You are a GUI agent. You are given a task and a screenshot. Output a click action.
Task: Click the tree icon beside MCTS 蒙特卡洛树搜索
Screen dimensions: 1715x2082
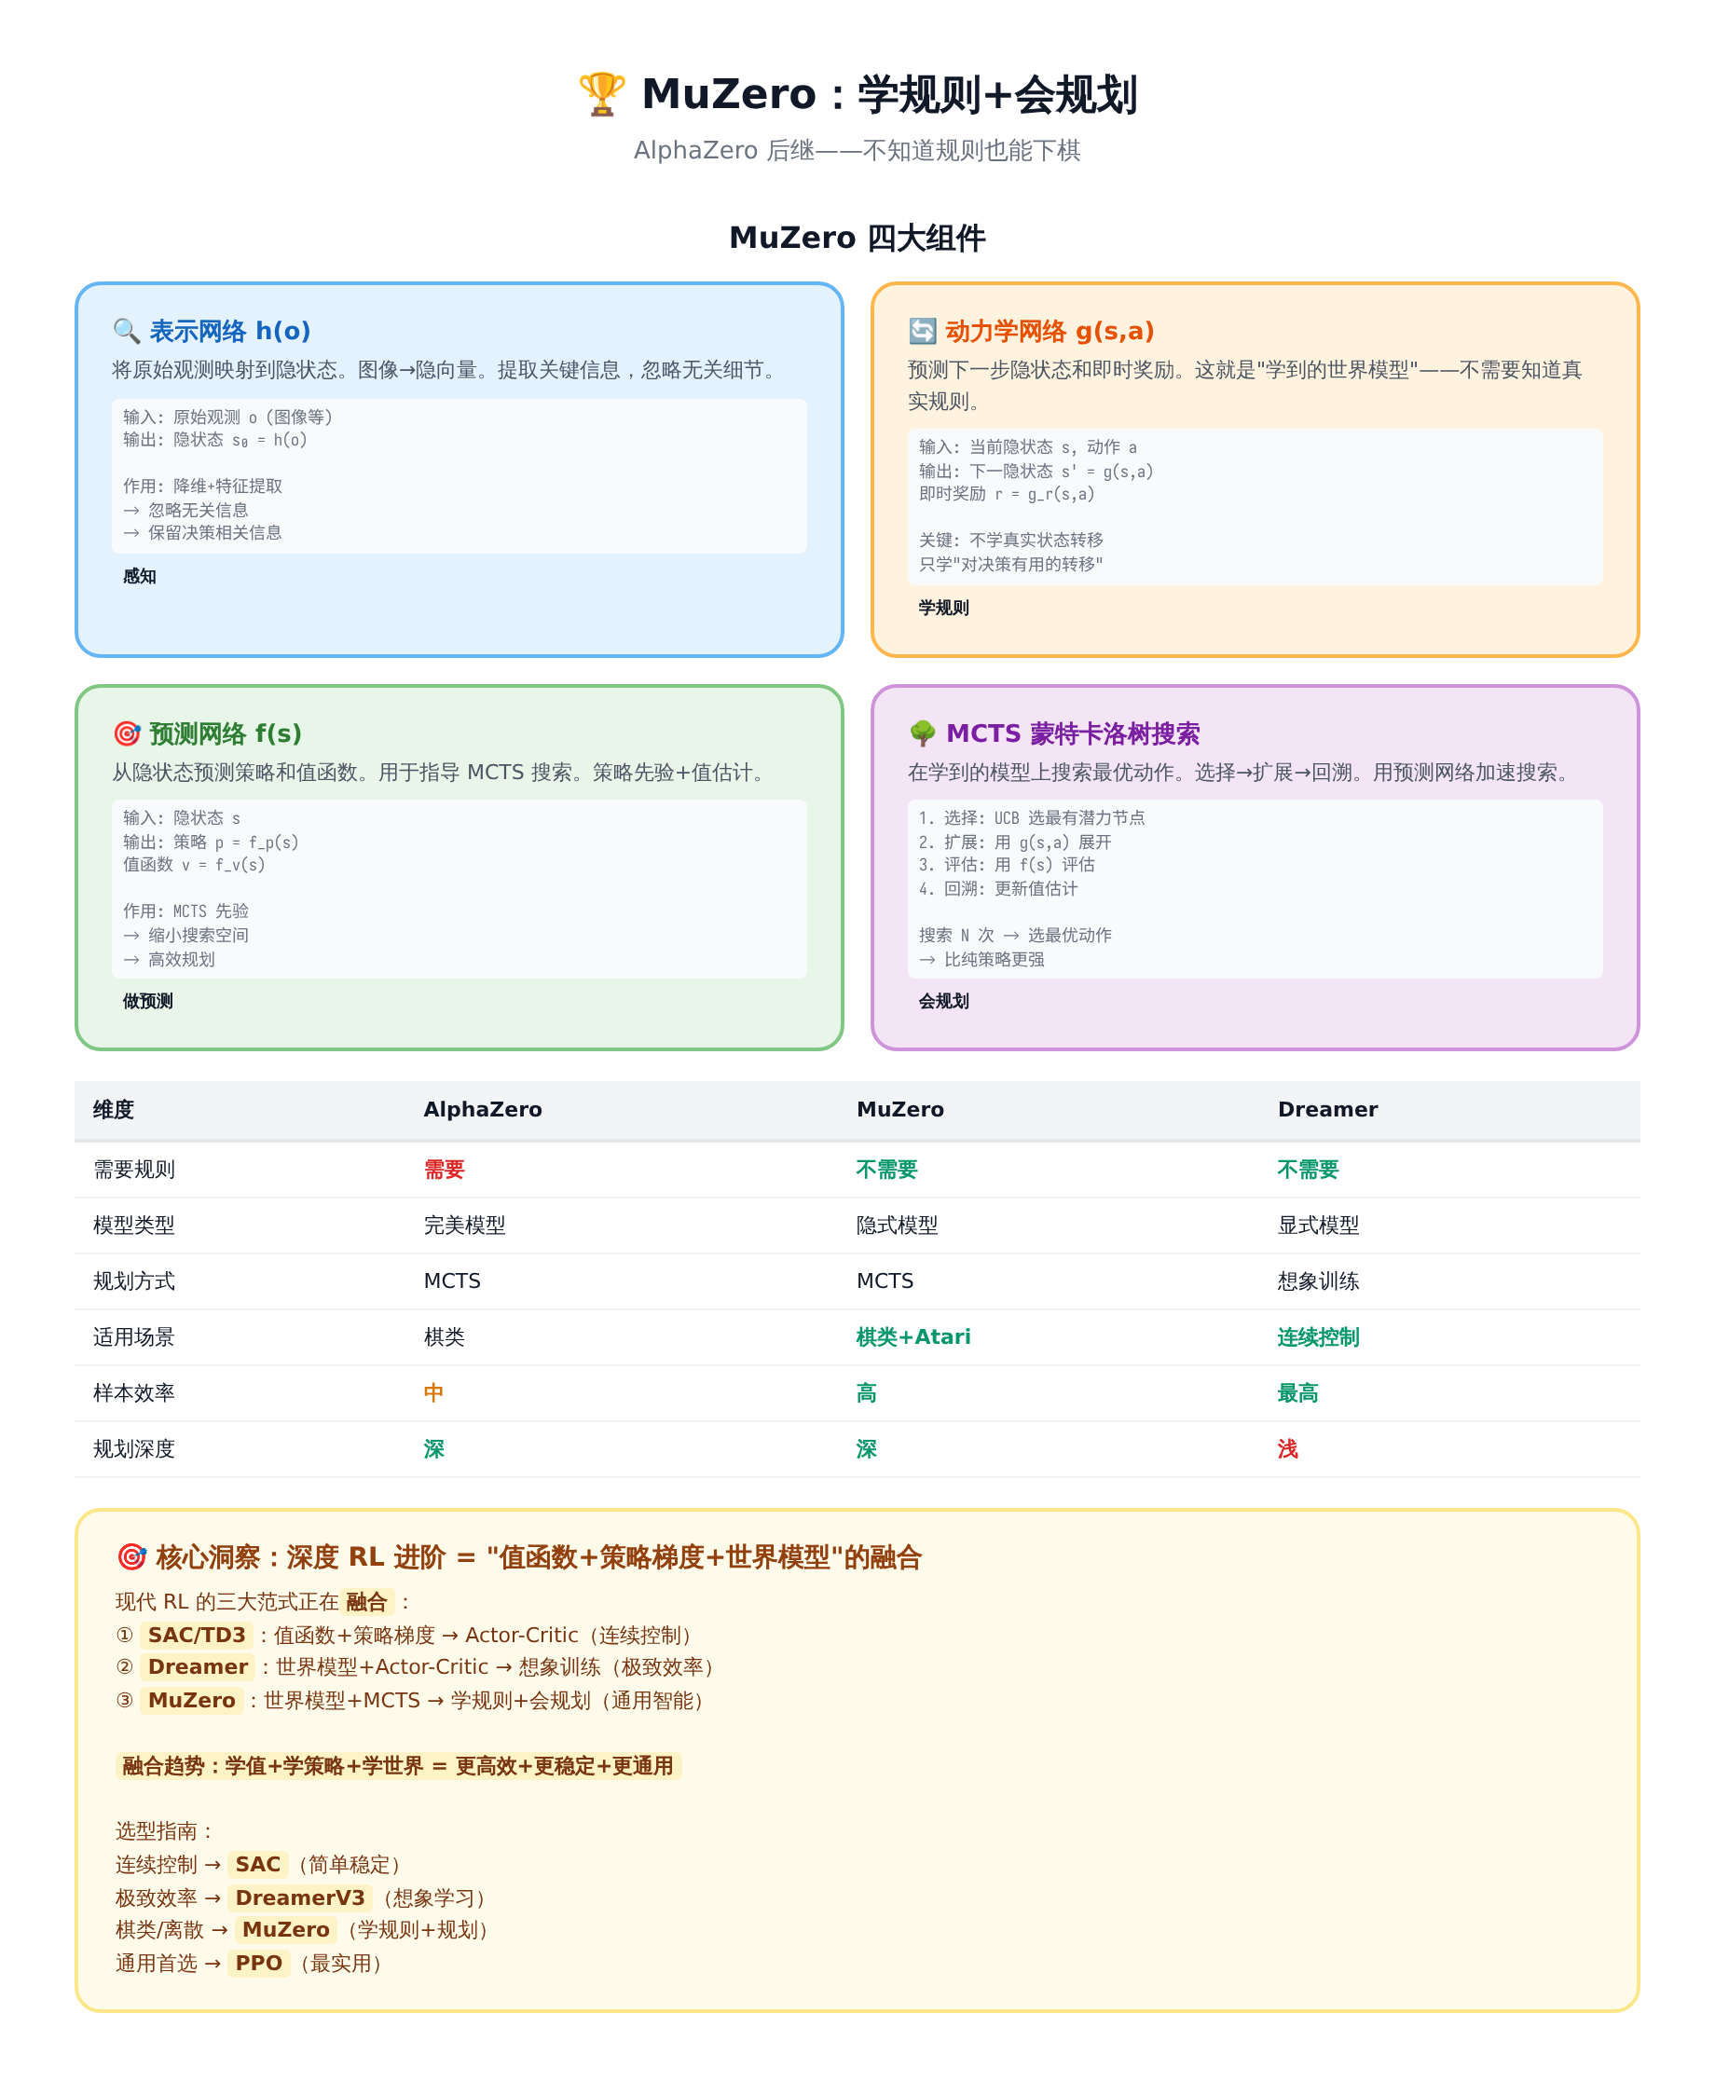tap(923, 733)
